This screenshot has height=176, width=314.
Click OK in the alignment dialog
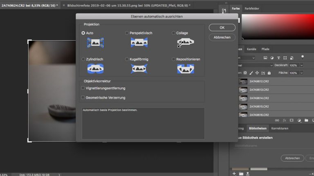[222, 28]
